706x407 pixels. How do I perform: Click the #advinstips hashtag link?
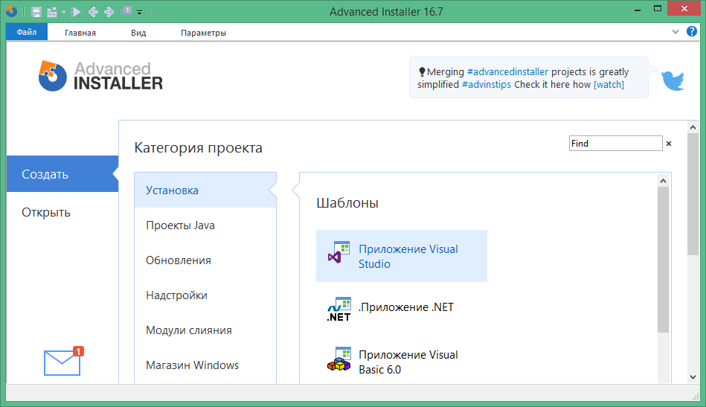[x=487, y=85]
